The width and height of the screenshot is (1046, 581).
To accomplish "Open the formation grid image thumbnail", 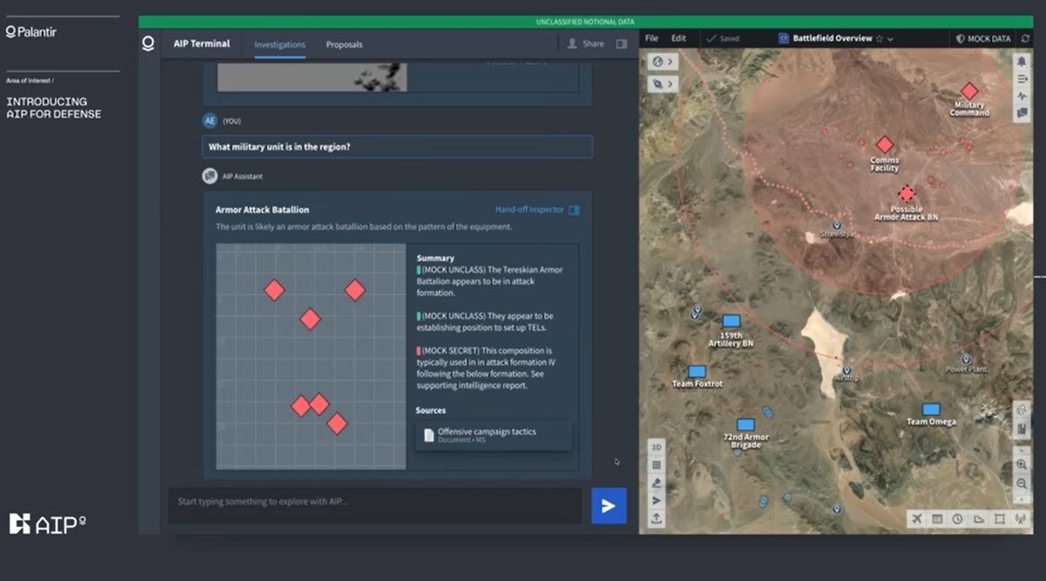I will (311, 356).
